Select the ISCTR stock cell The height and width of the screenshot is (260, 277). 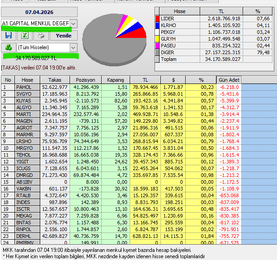(x=28, y=209)
